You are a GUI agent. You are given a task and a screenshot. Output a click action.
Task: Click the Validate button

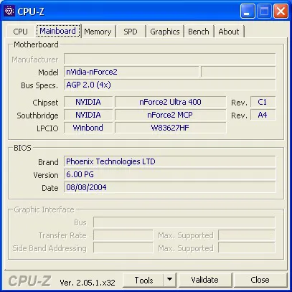point(205,280)
